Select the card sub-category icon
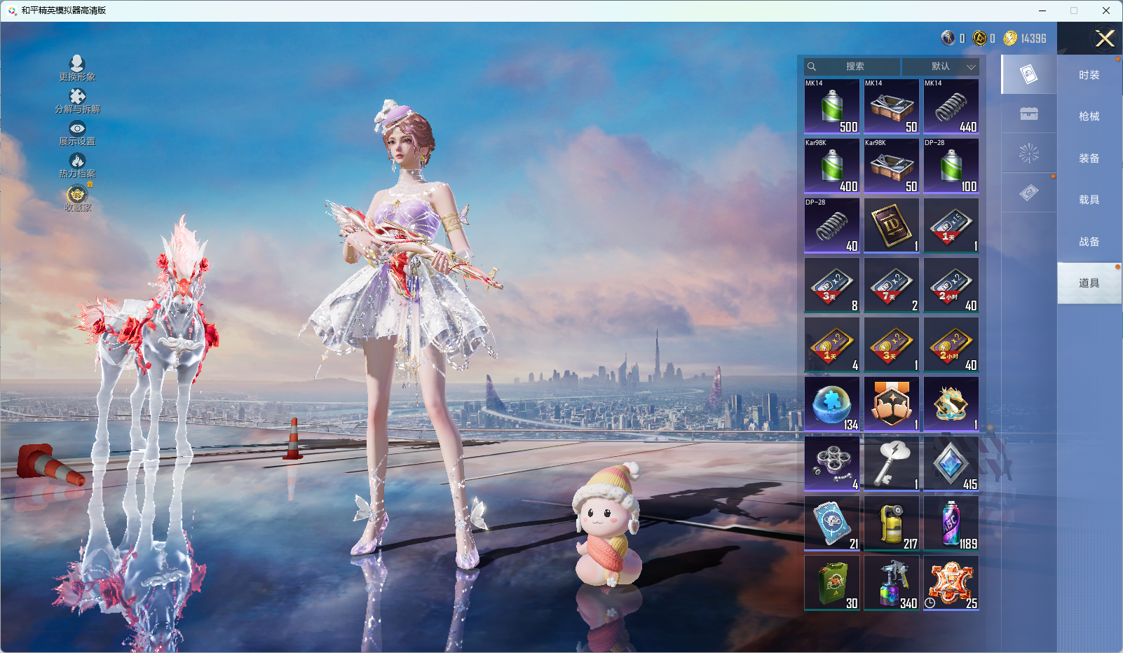This screenshot has height=653, width=1123. [1029, 74]
